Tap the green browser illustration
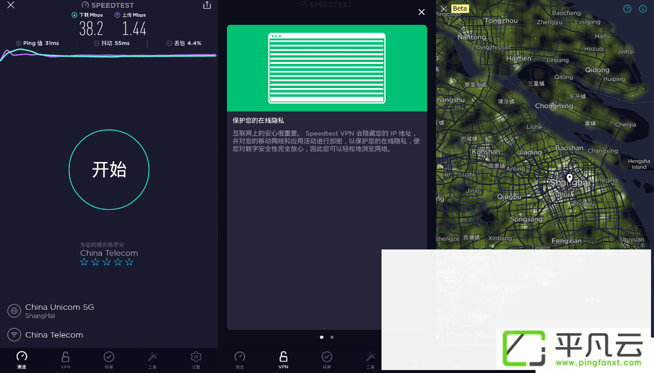 pos(327,68)
